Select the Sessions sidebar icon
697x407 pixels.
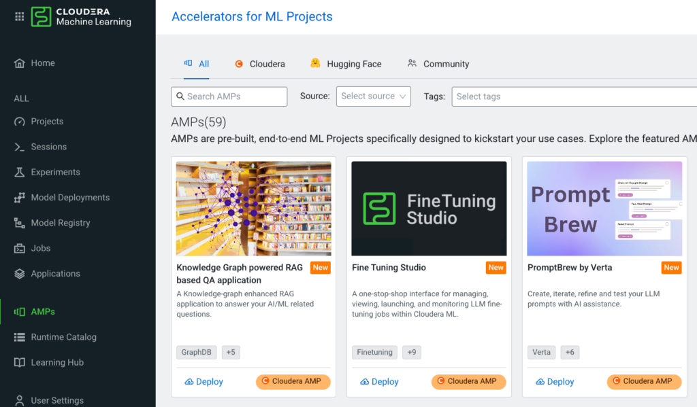(20, 146)
